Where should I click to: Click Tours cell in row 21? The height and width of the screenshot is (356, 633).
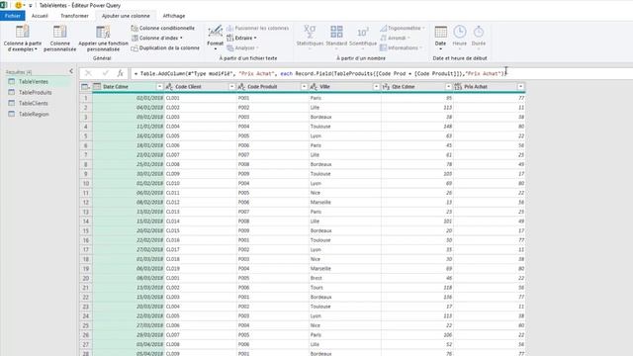345,288
